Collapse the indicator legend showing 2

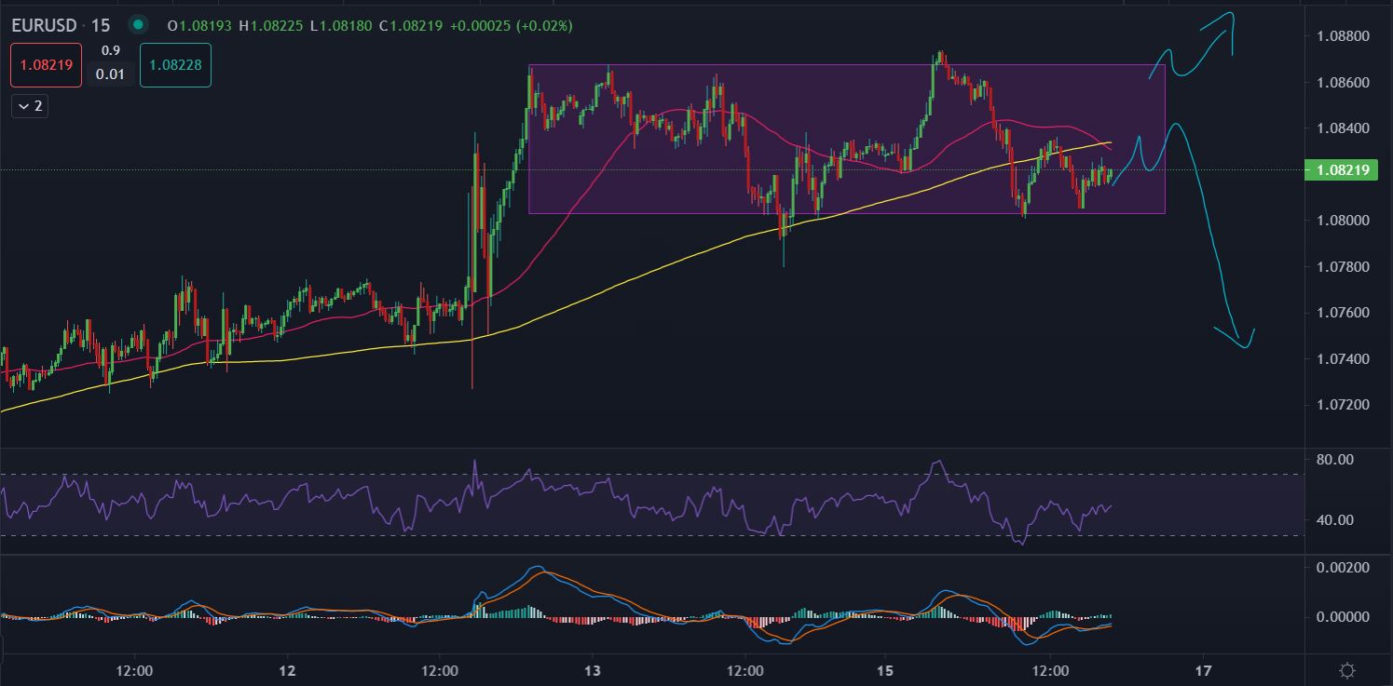click(29, 106)
